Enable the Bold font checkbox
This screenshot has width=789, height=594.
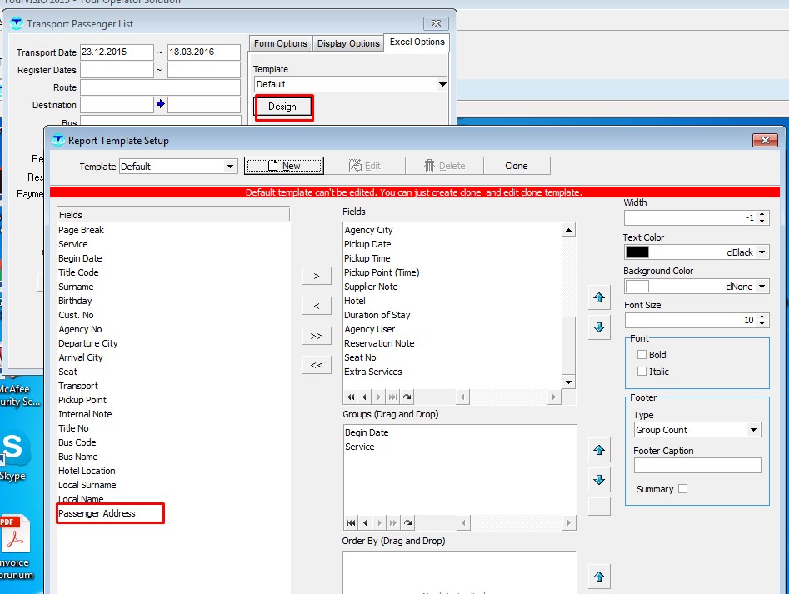click(x=642, y=355)
